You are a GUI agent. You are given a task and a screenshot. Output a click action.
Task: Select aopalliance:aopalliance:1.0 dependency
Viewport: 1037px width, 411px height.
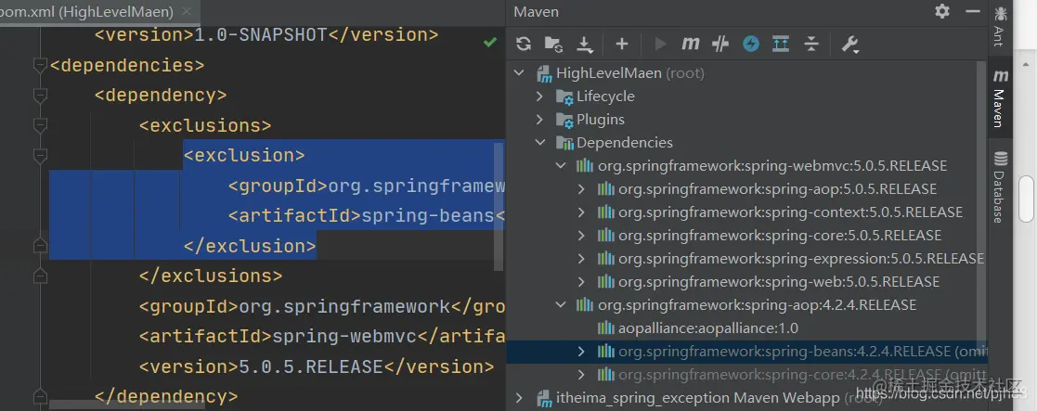[707, 328]
